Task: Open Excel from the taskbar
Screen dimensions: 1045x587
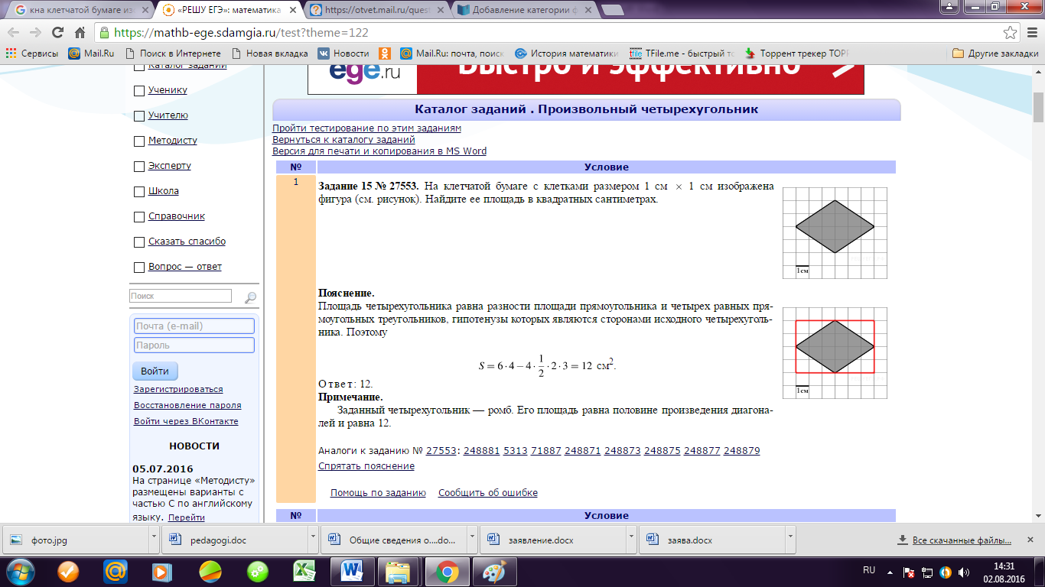Action: point(305,571)
